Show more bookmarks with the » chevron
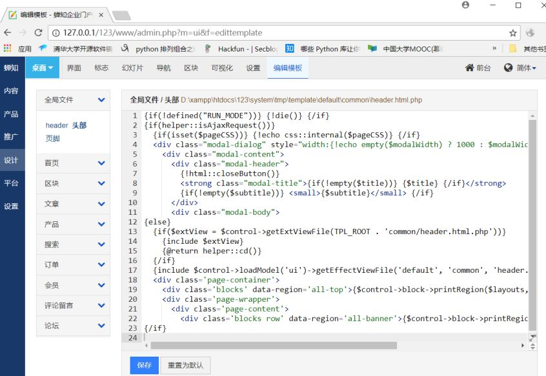This screenshot has width=546, height=376. coord(494,48)
